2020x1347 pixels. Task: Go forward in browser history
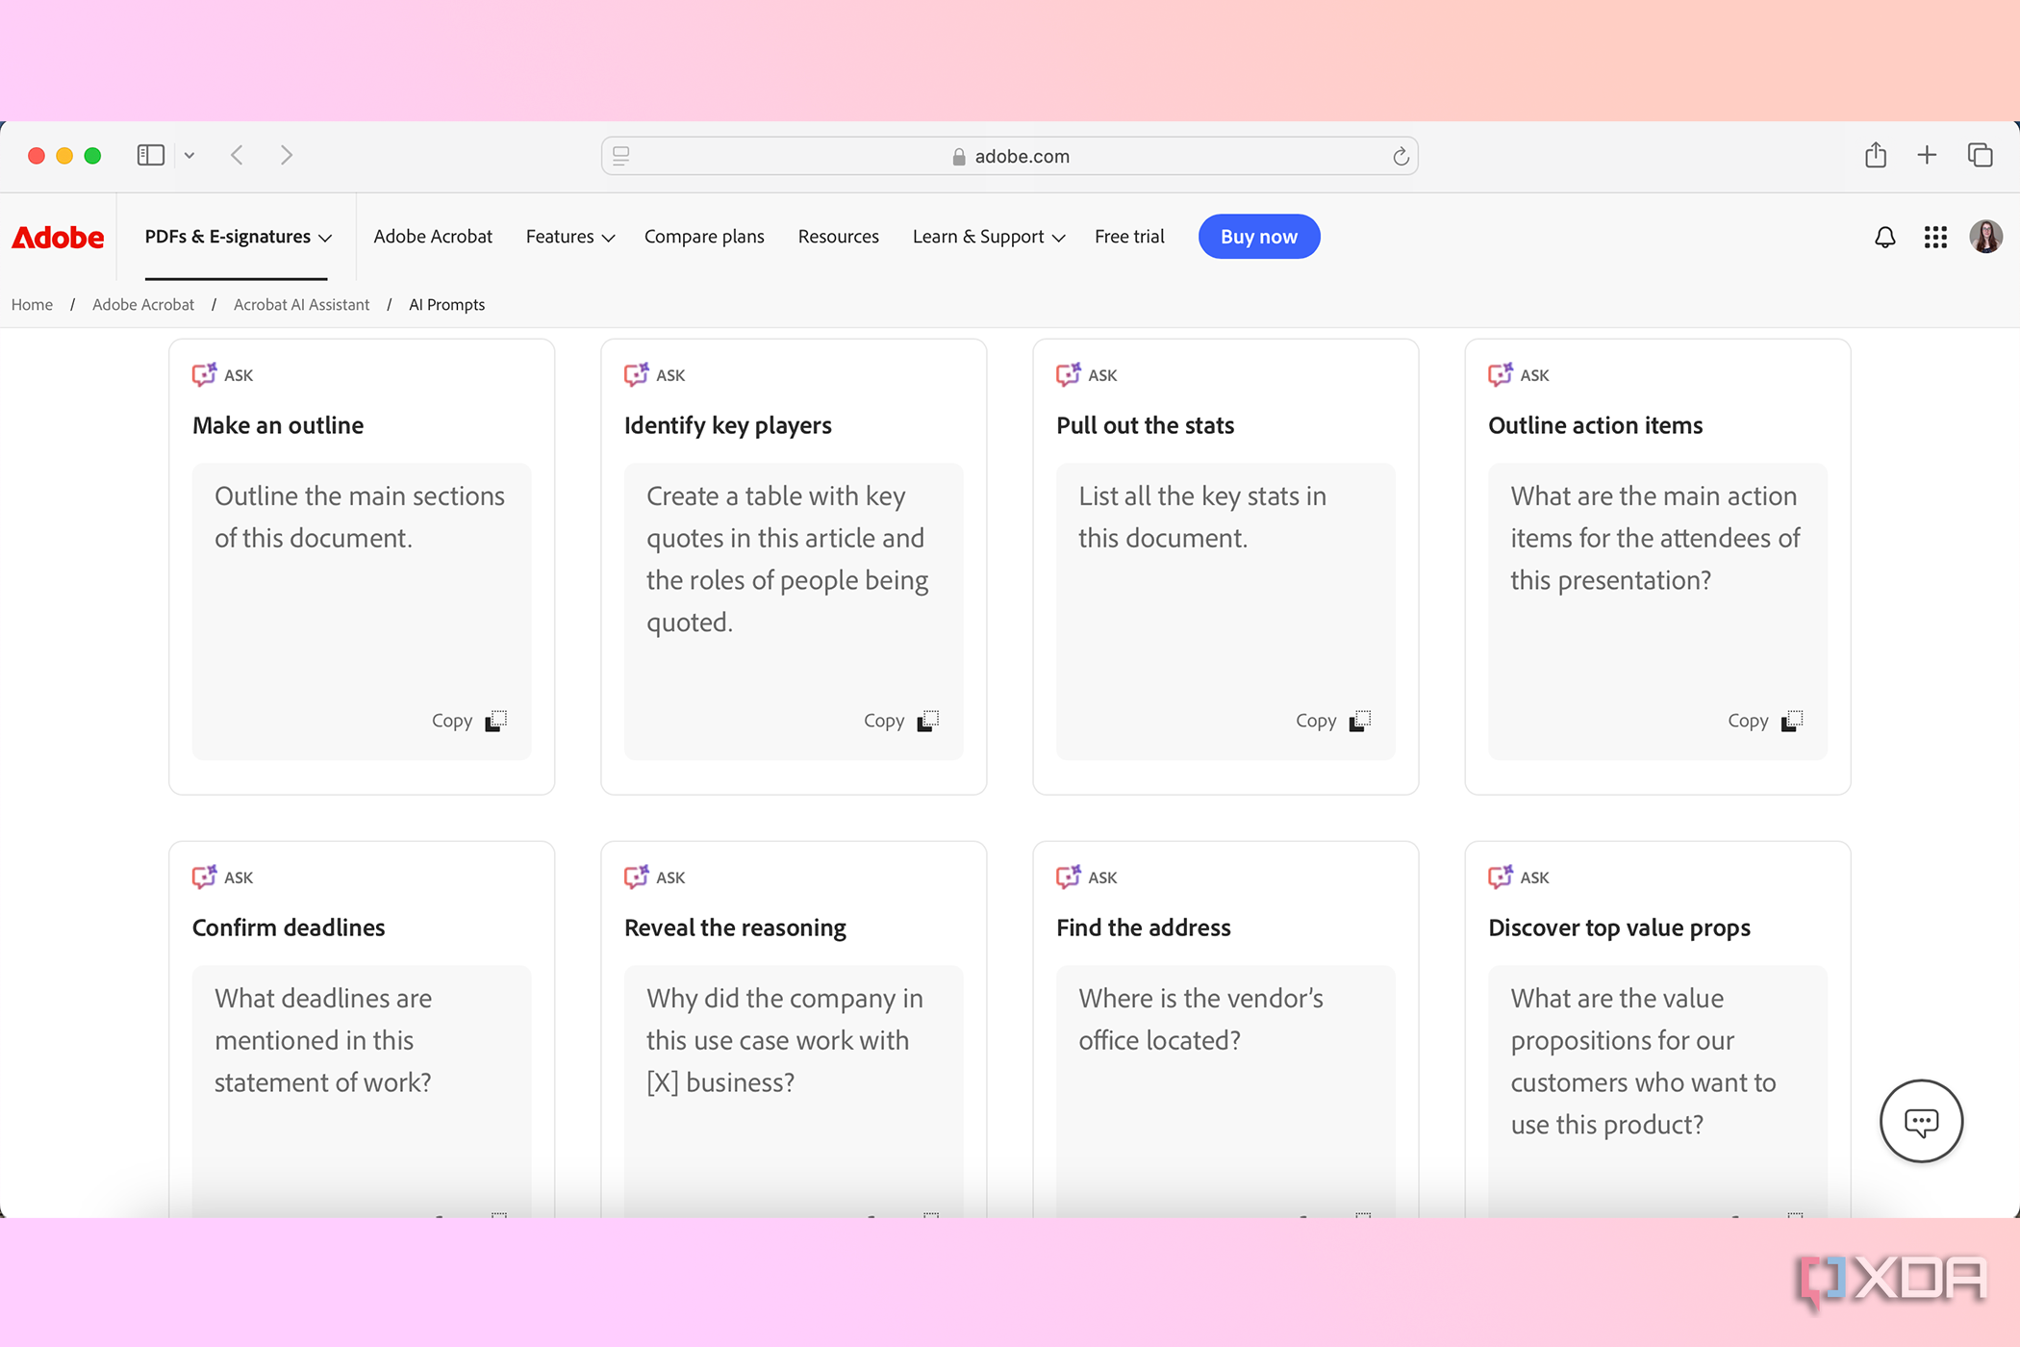coord(286,155)
